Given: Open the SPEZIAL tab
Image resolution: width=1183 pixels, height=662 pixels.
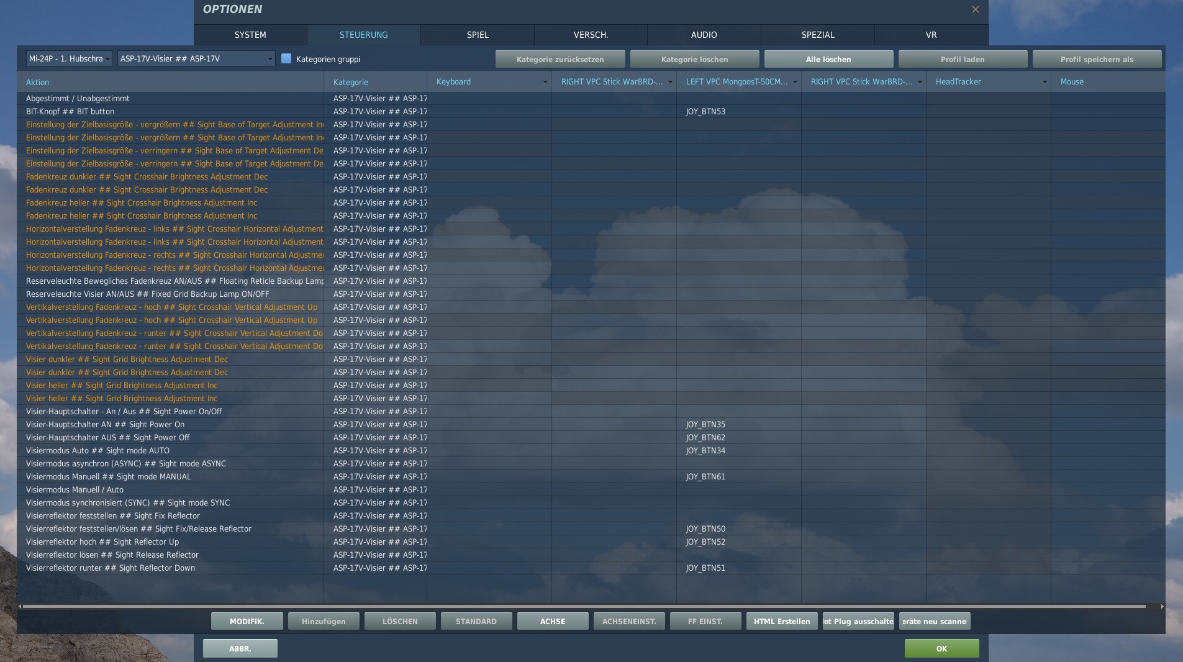Looking at the screenshot, I should tap(818, 35).
